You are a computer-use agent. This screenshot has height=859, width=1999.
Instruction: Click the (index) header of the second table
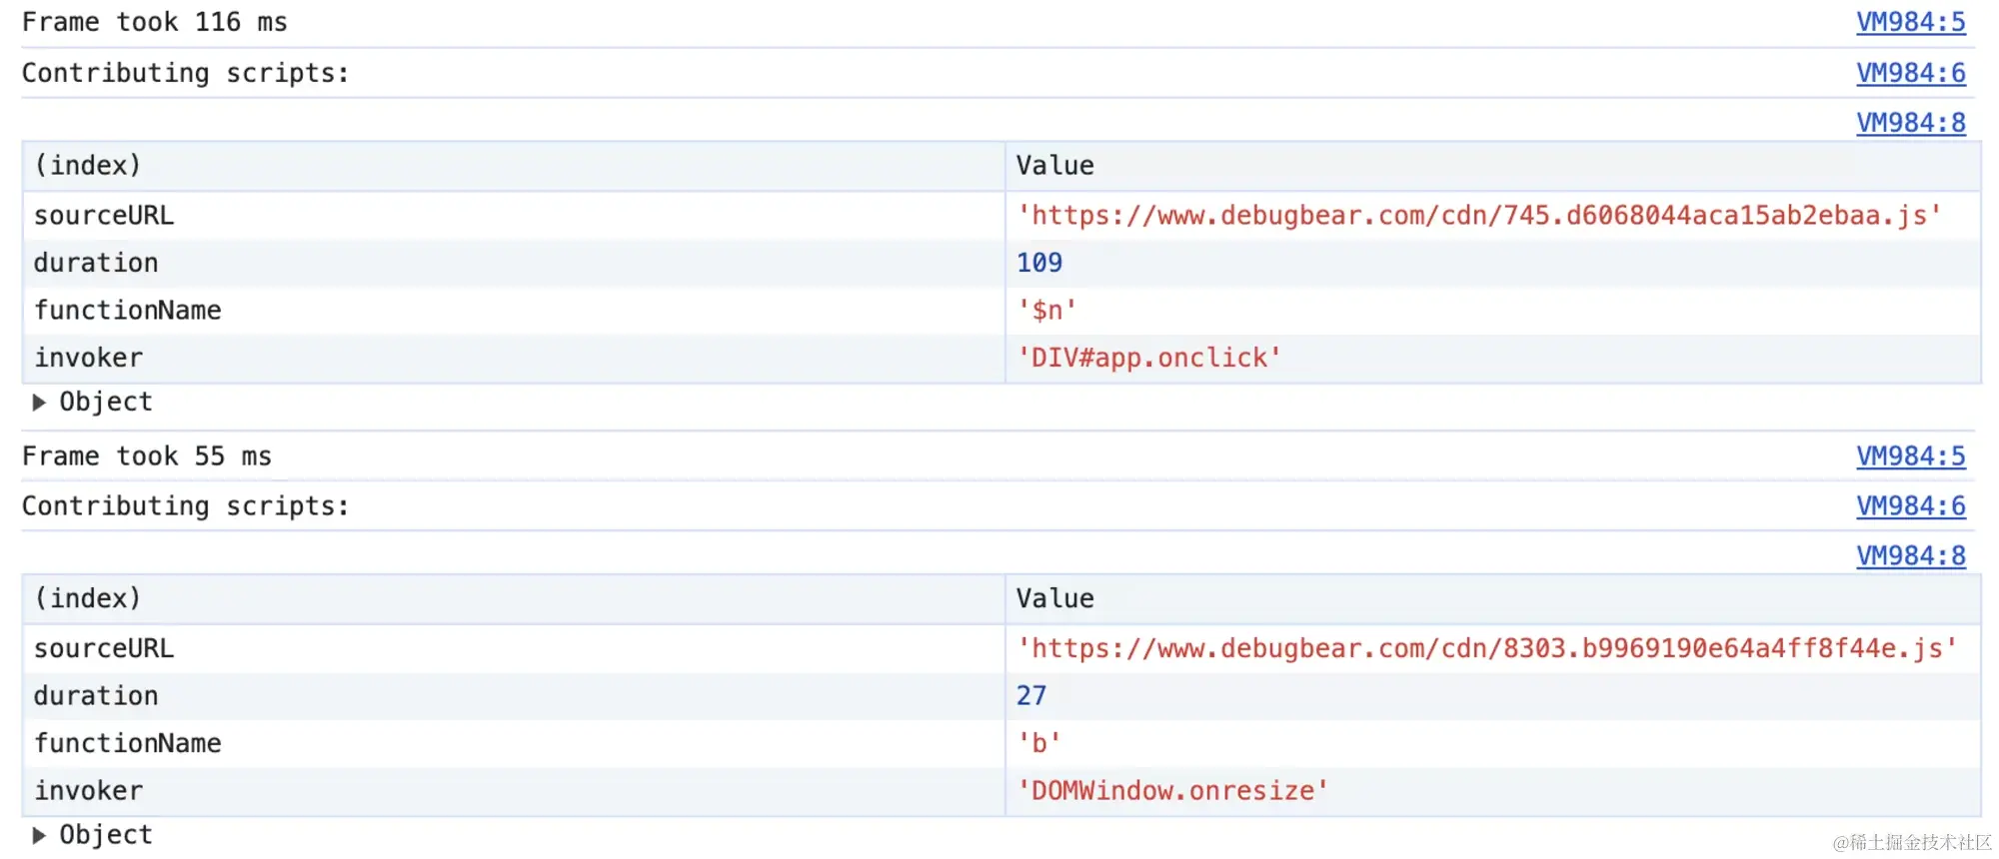pyautogui.click(x=88, y=598)
